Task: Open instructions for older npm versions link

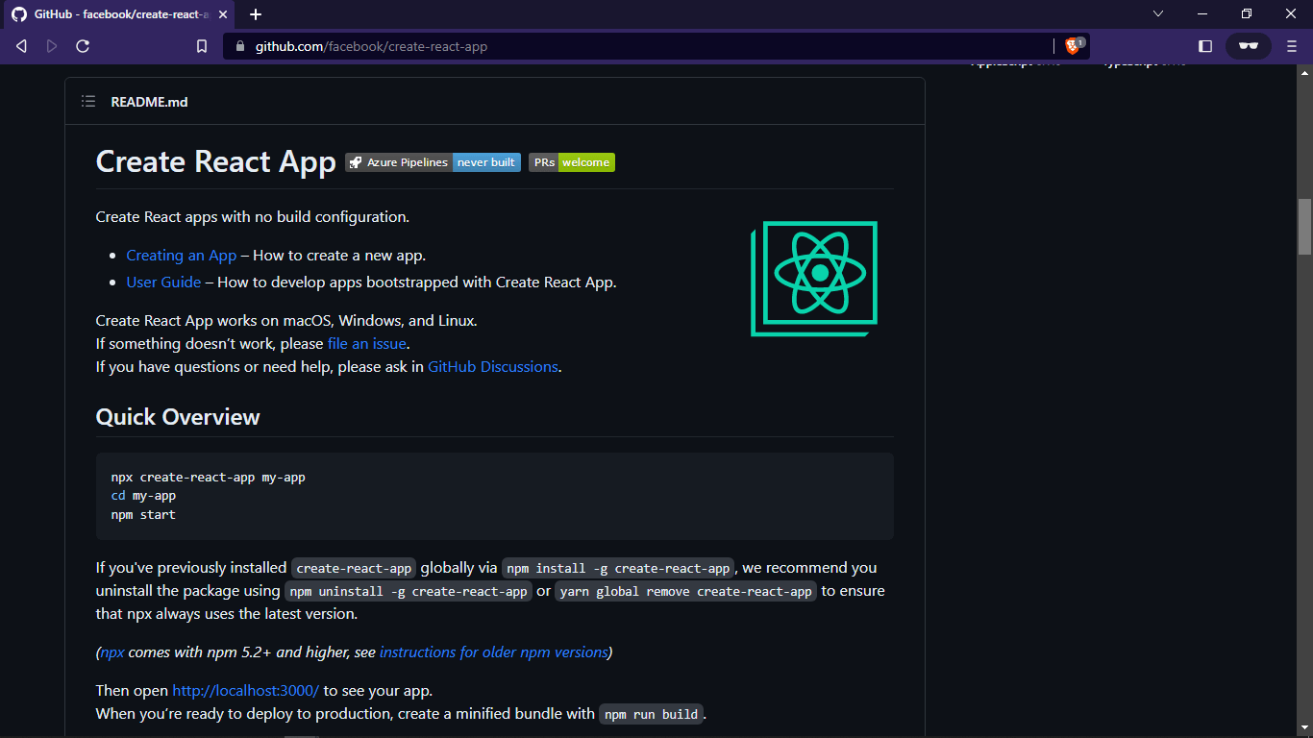Action: click(494, 652)
